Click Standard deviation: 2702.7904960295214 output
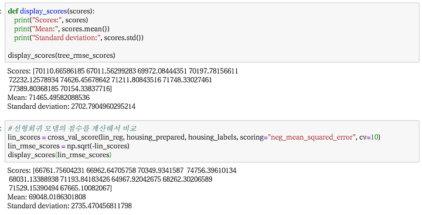The width and height of the screenshot is (422, 215). pyautogui.click(x=72, y=106)
